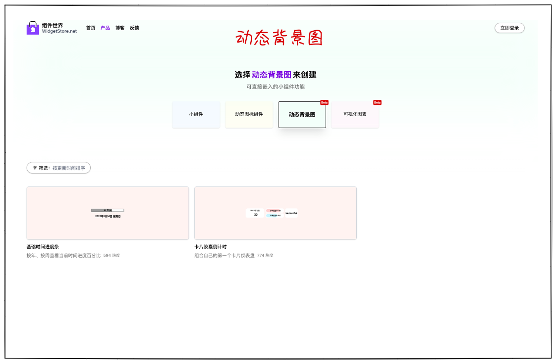Click the 立即登录 login button
Image resolution: width=556 pixels, height=363 pixels.
509,28
